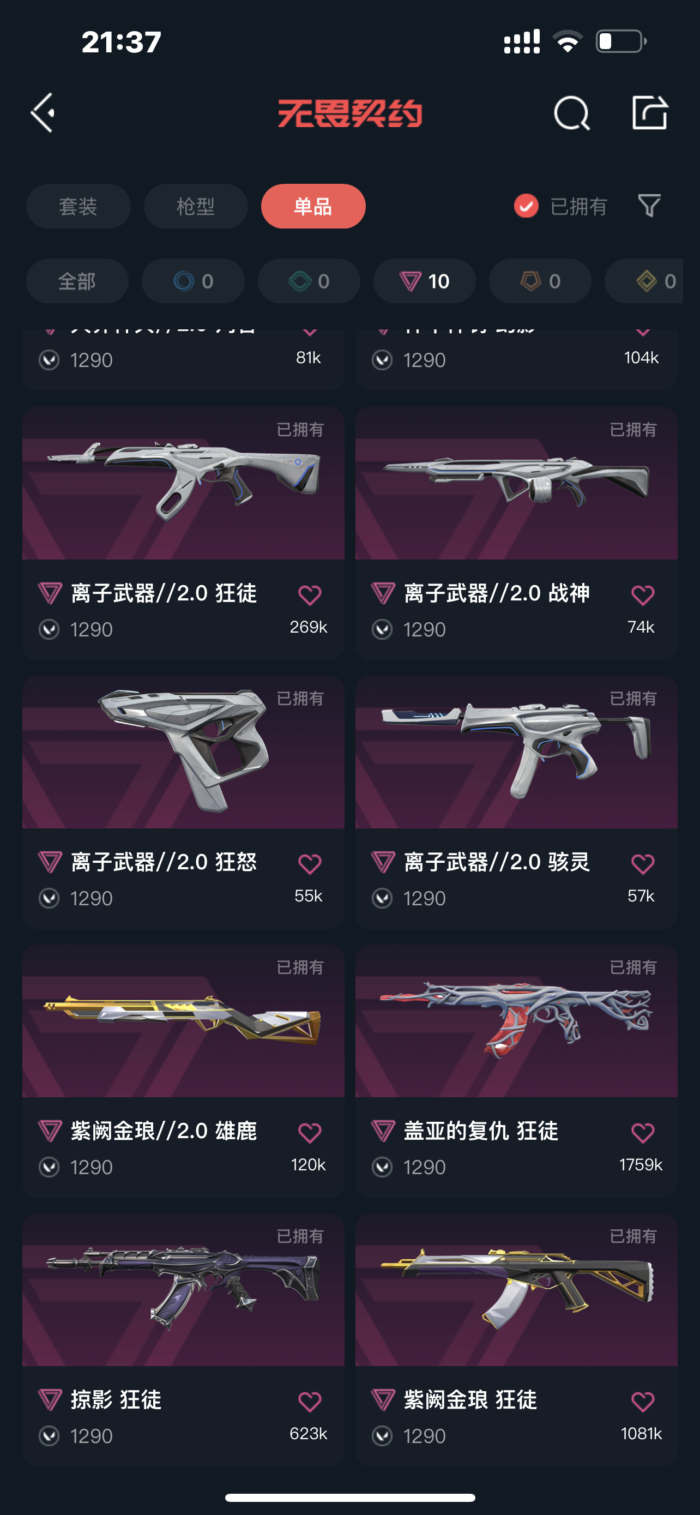Filter by blue circle rarity tier

pyautogui.click(x=193, y=281)
